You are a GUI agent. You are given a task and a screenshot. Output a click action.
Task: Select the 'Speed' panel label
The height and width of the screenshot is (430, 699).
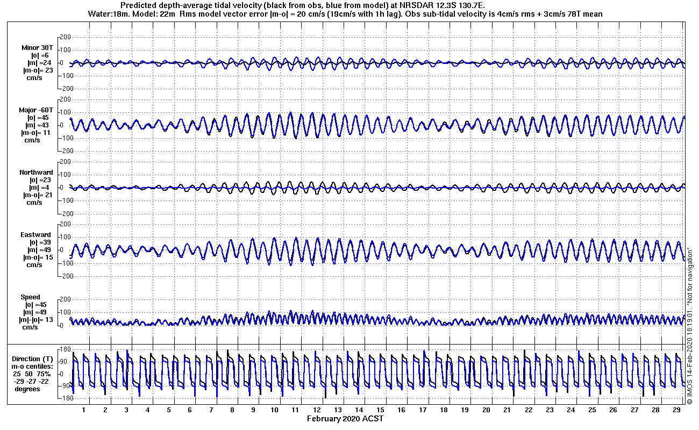[30, 297]
